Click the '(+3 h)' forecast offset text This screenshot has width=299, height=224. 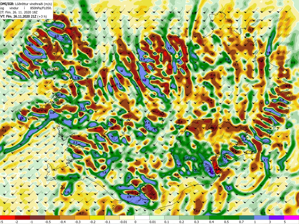point(42,16)
